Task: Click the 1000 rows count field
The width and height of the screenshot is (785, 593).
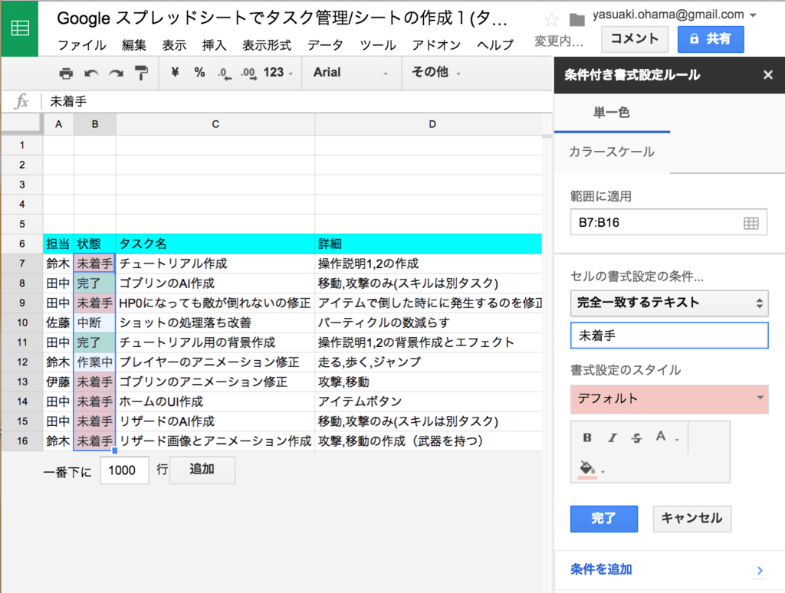Action: [124, 470]
